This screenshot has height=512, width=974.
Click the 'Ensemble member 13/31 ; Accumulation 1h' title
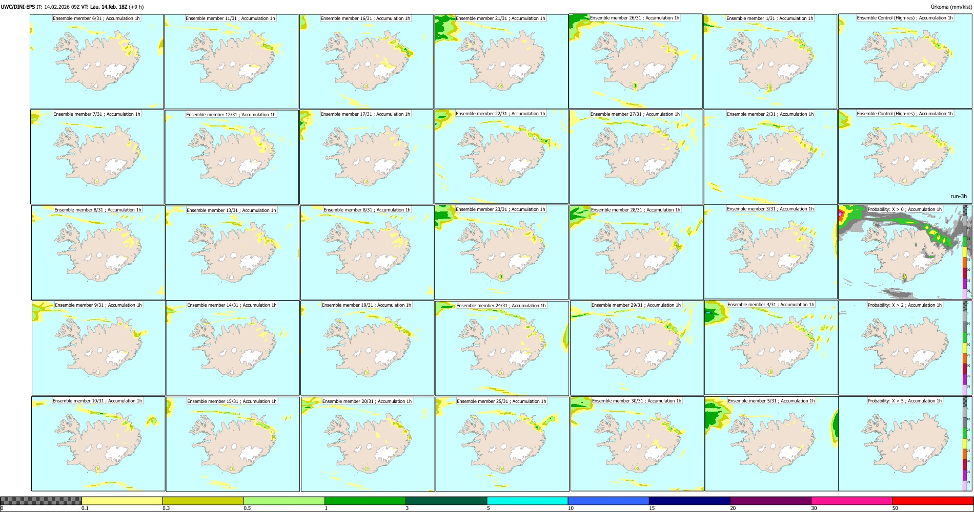click(231, 210)
